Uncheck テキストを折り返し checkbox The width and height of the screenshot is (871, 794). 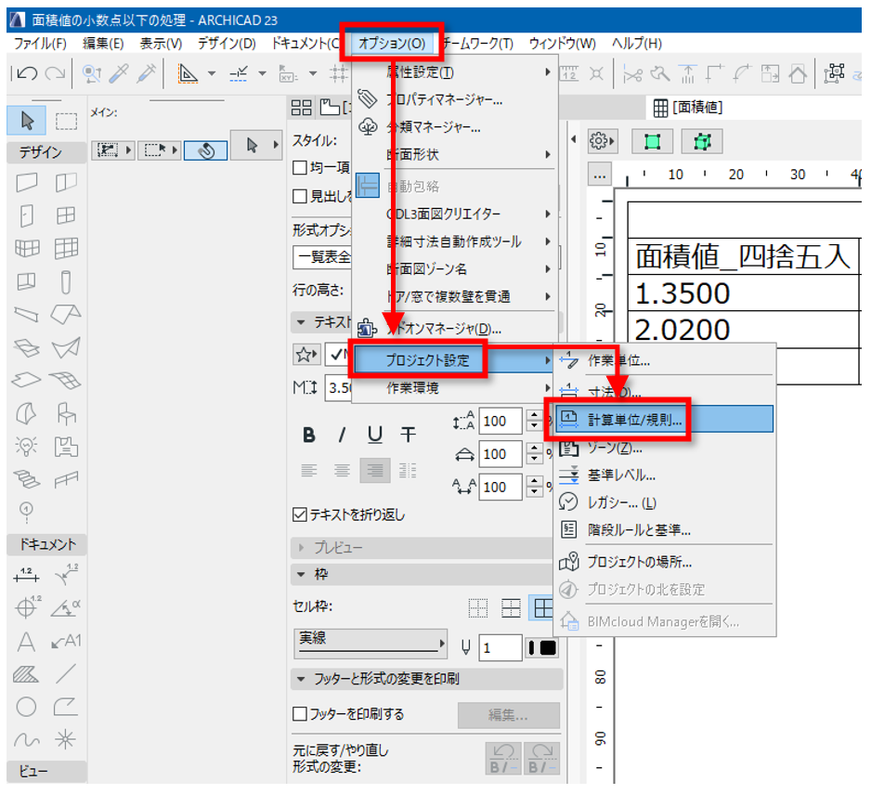tap(299, 514)
